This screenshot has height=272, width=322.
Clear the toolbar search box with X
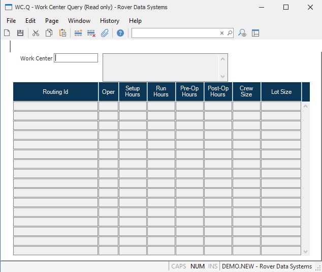222,33
